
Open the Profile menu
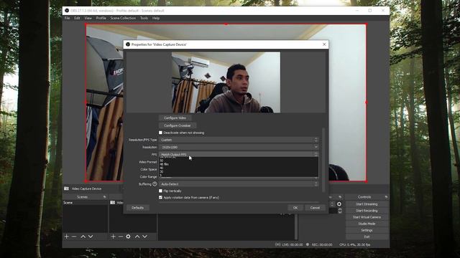pyautogui.click(x=101, y=18)
